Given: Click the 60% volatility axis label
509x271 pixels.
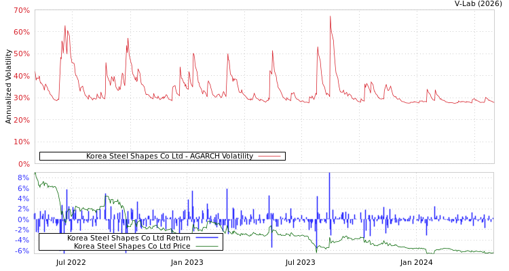Looking at the screenshot, I should (22, 33).
